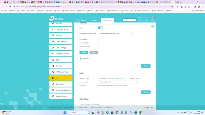
Task: Open File Explorer in the taskbar
Action: 103,112
